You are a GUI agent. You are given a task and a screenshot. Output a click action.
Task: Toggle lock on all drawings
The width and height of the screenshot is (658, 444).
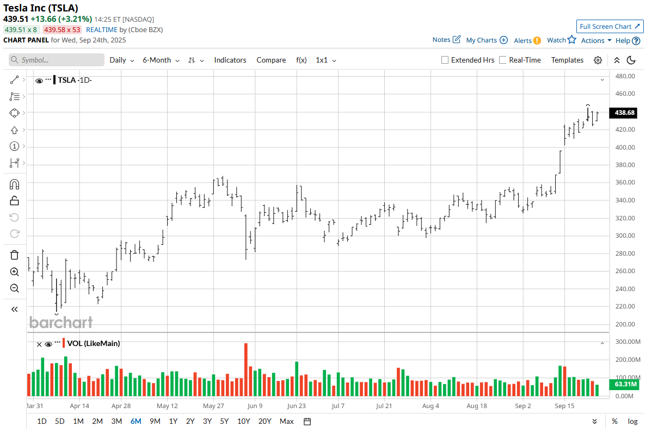pyautogui.click(x=15, y=201)
